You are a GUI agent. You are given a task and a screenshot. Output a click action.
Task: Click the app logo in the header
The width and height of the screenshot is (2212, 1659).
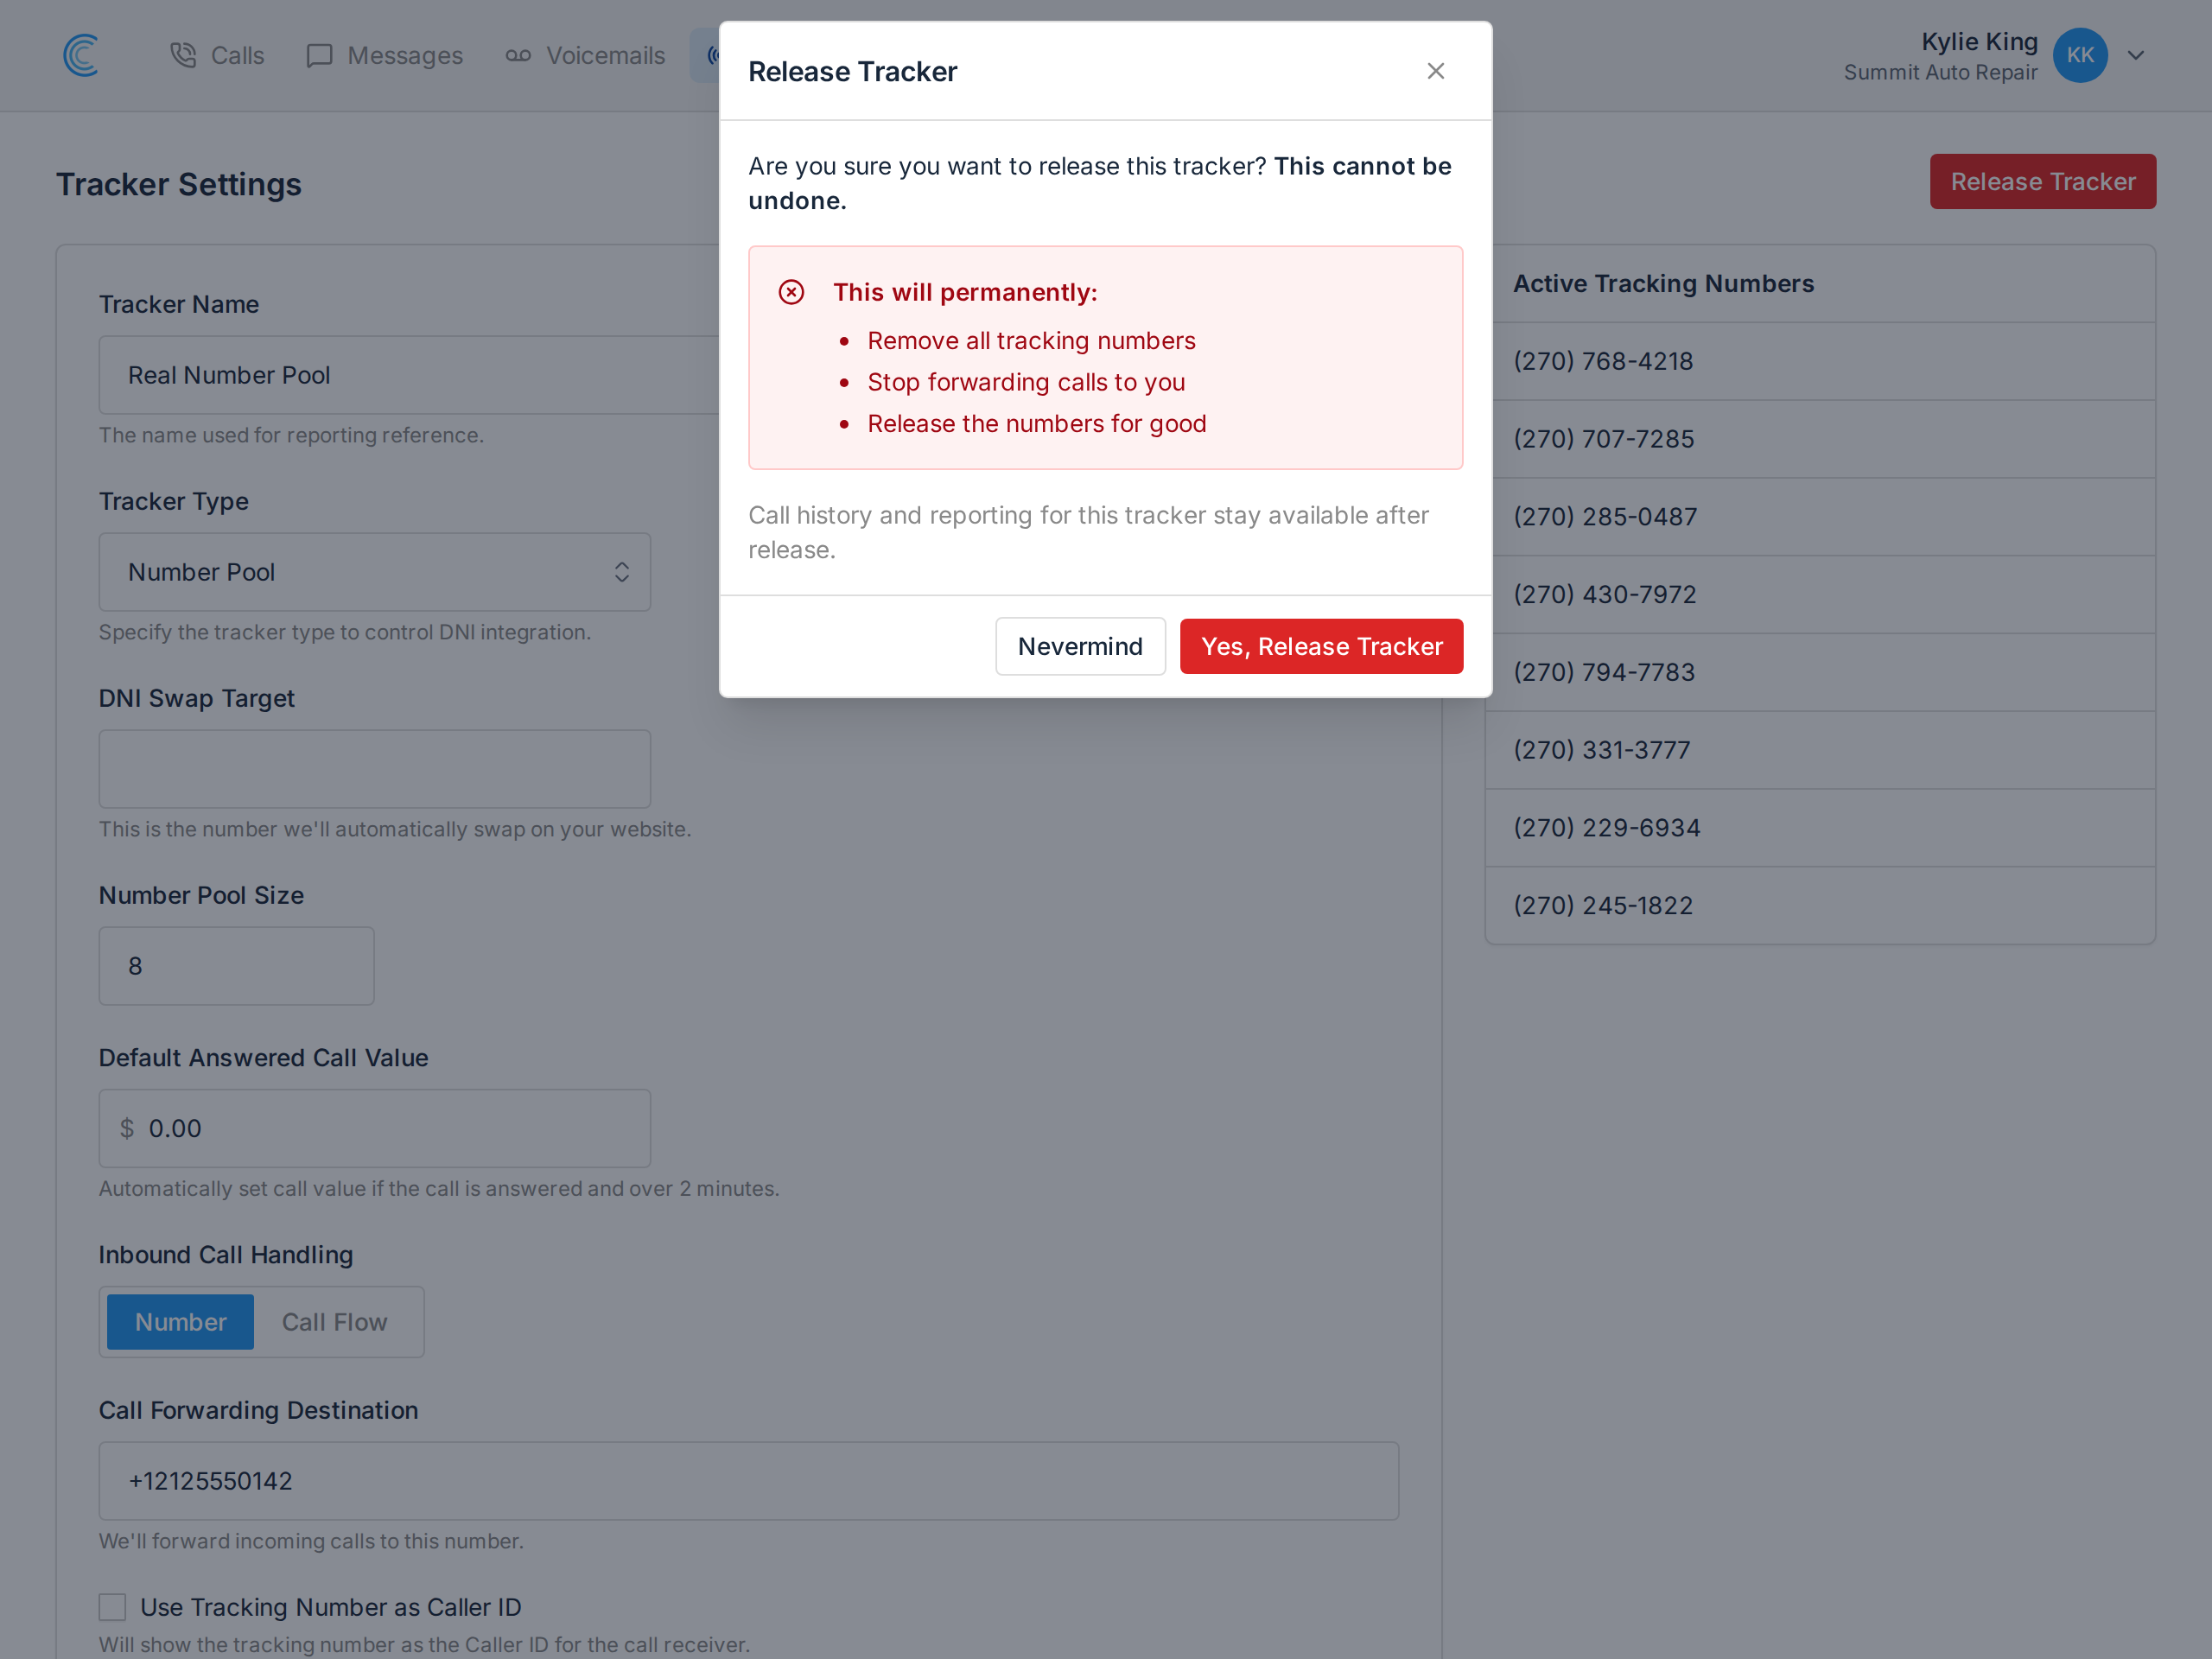click(x=81, y=55)
